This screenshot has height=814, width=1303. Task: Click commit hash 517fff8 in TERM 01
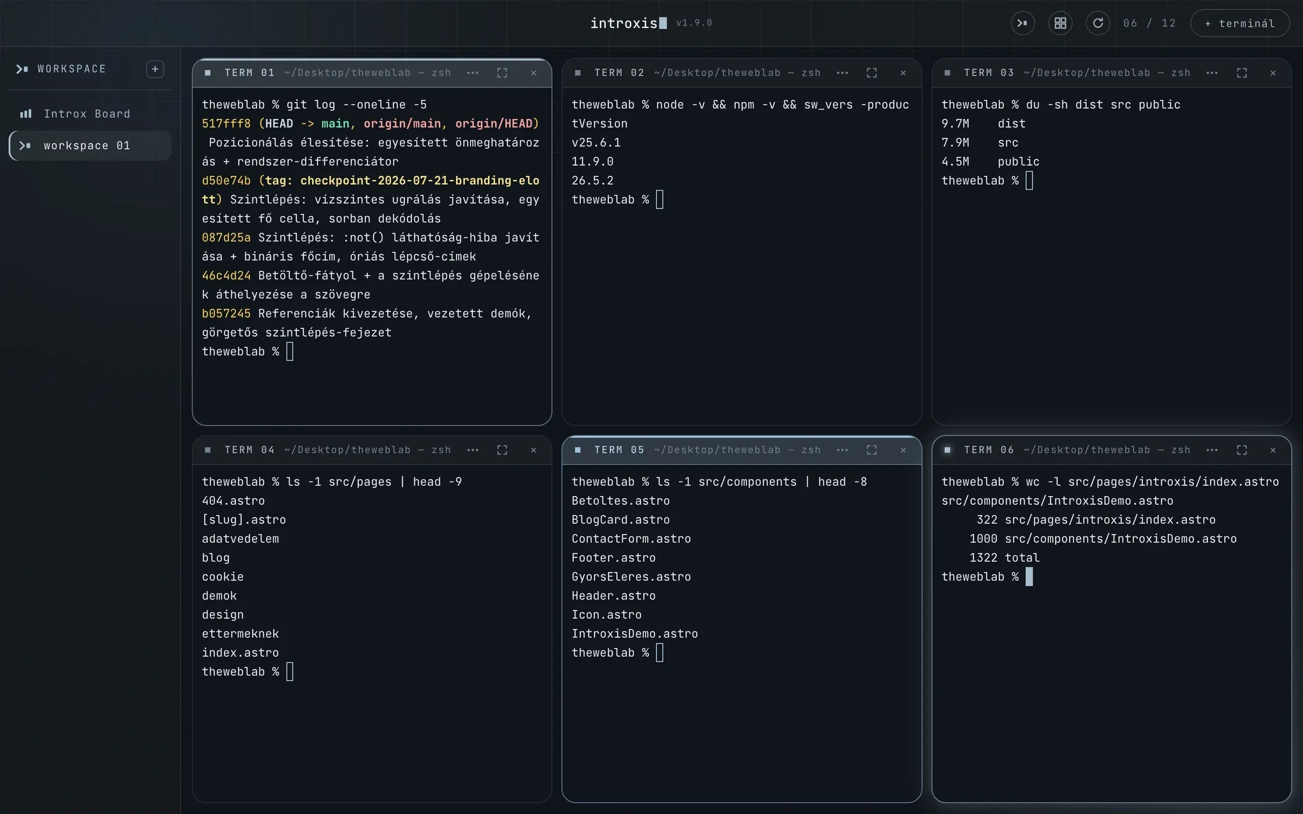point(226,124)
